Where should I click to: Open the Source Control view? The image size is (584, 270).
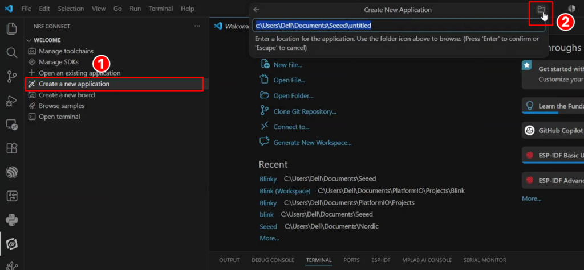[x=12, y=77]
